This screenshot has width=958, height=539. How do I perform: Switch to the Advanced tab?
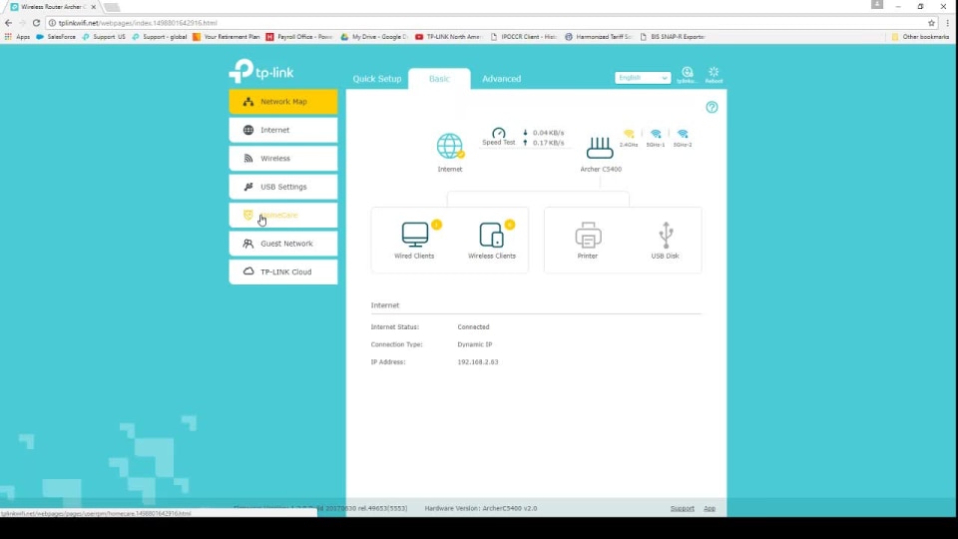502,79
